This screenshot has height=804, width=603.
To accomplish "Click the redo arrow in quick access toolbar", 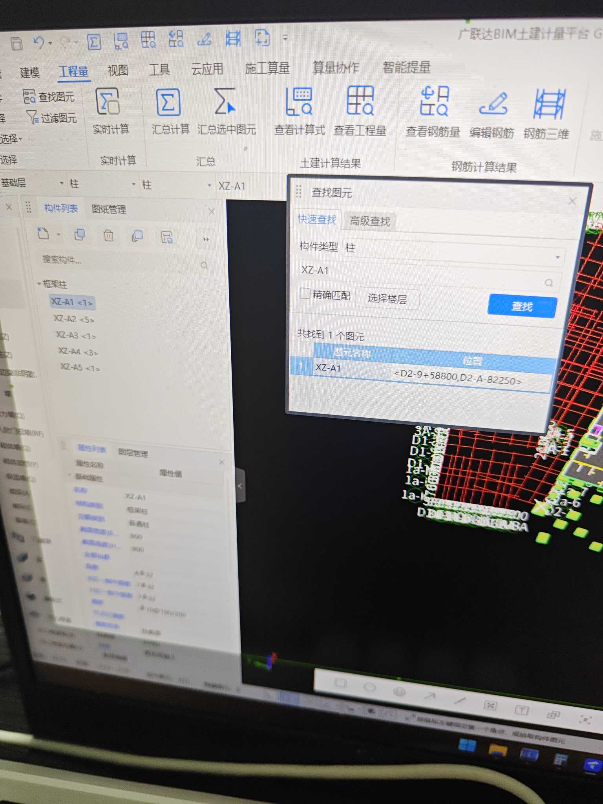I will tap(66, 42).
